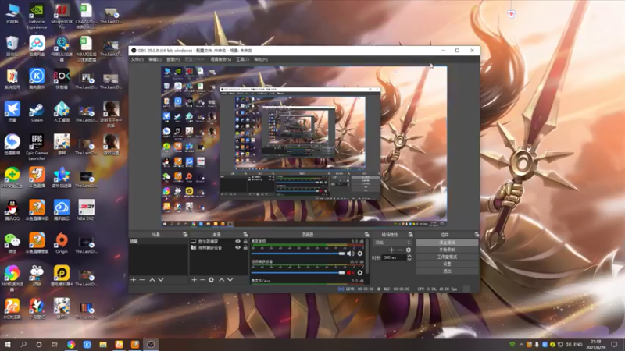This screenshot has width=625, height=351.
Task: Adjust the video capture device volume slider
Action: 298,272
